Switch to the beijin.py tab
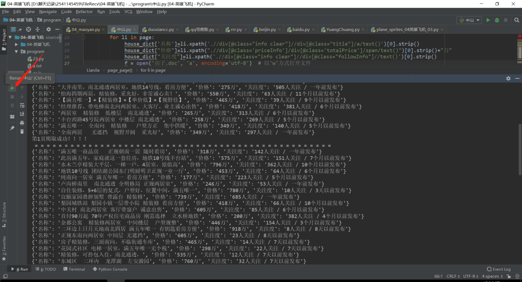Image resolution: width=522 pixels, height=282 pixels. (x=267, y=29)
